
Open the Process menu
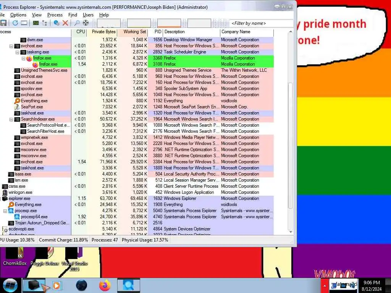pyautogui.click(x=55, y=15)
